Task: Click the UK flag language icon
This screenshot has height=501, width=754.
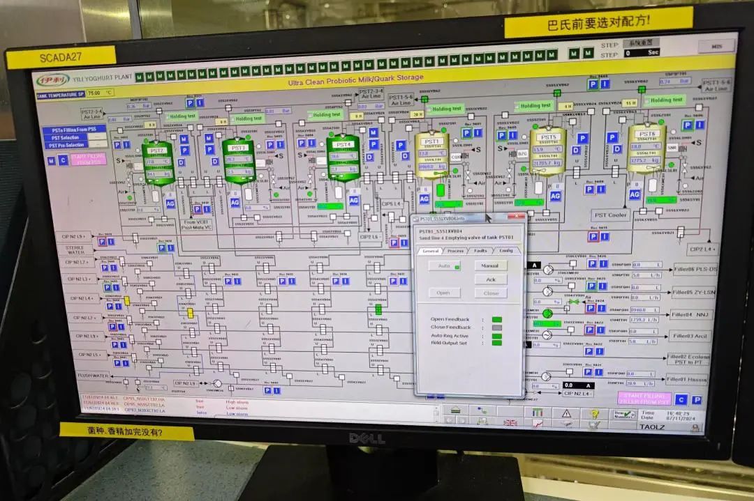Action: [510, 422]
